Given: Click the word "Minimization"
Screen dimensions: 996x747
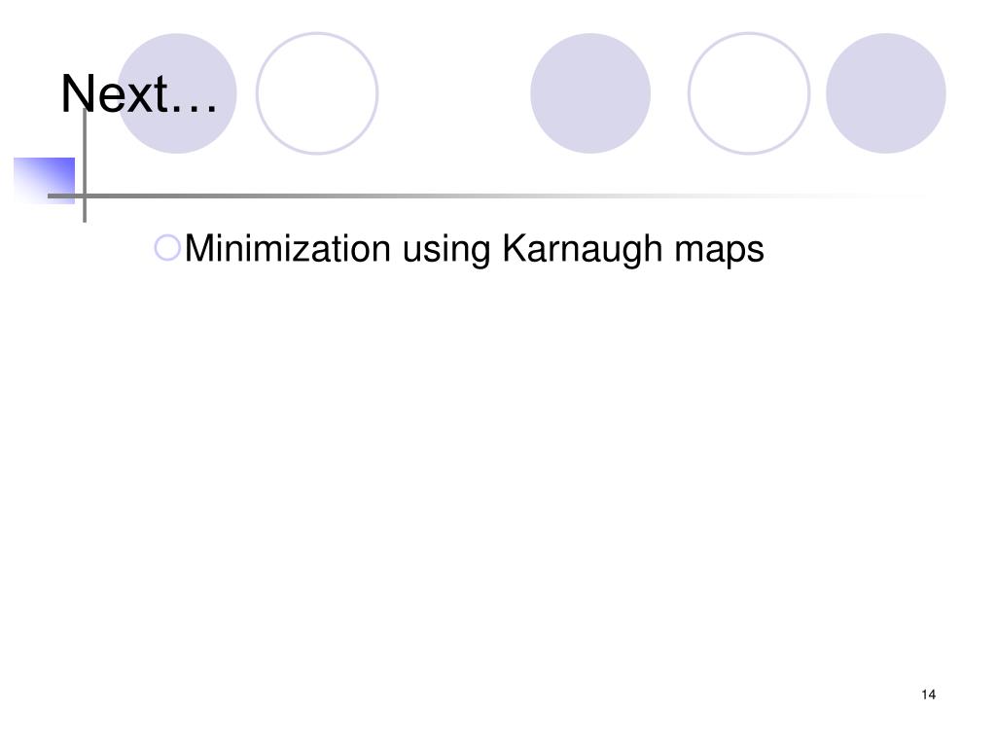Looking at the screenshot, I should [x=288, y=248].
